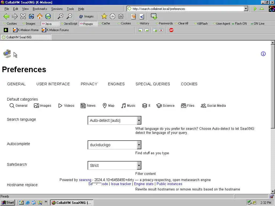Viewport: 275px width, 206px height.
Task: Click the orange bug icon in the toolbar
Action: [x=133, y=16]
